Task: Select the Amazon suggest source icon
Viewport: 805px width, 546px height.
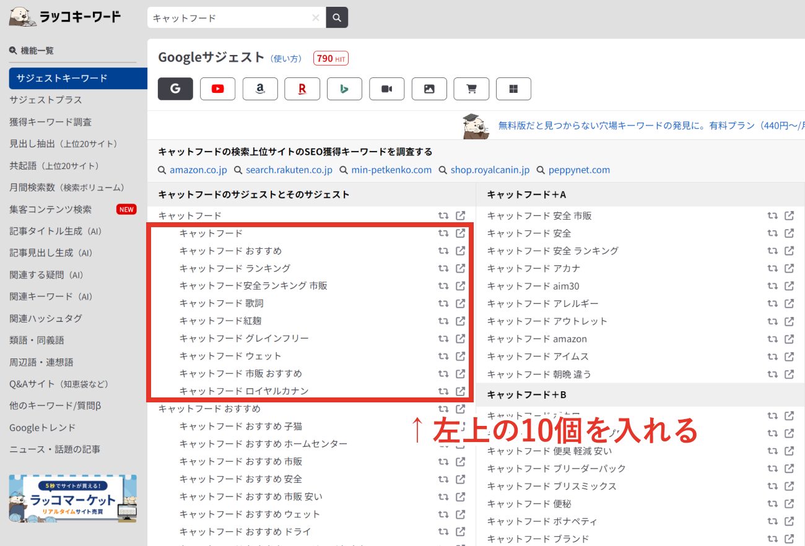Action: [x=260, y=89]
